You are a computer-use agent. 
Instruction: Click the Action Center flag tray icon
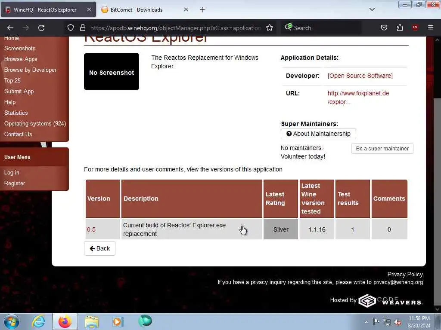[376, 322]
